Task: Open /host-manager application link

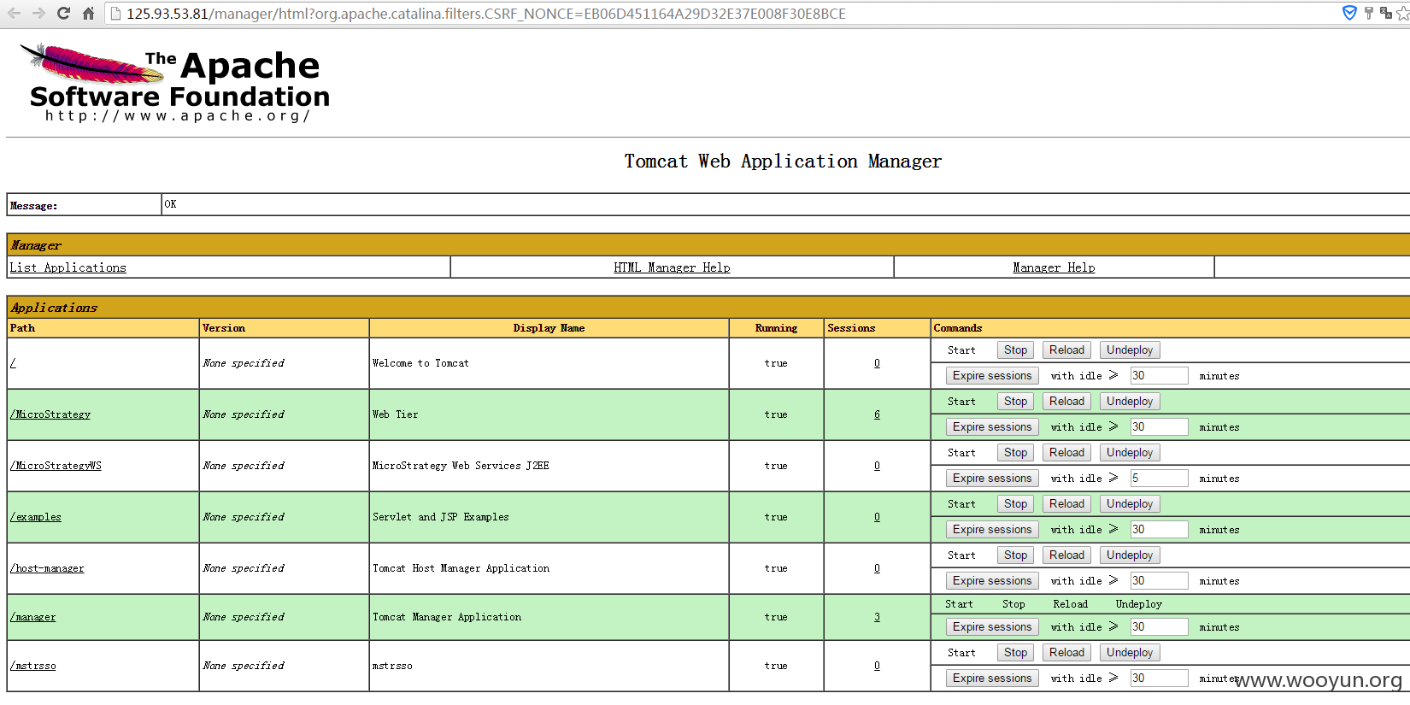Action: (47, 568)
